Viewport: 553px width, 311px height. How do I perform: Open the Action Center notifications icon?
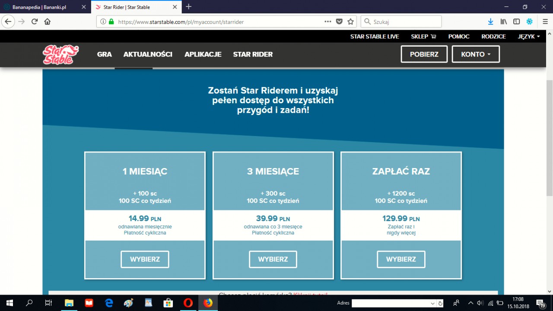540,303
